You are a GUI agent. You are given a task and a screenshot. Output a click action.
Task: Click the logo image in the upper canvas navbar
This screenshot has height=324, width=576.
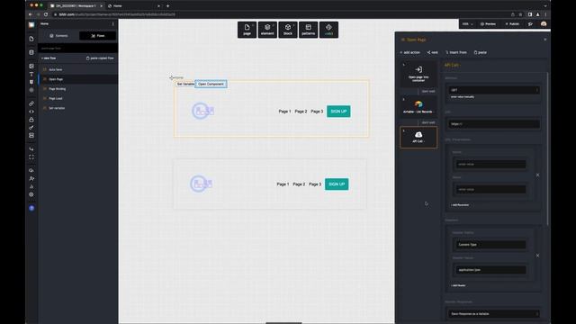[x=203, y=111]
